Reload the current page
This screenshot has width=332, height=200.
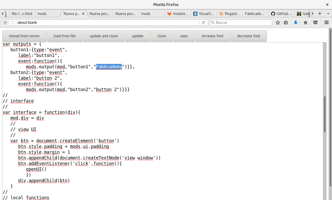[x=204, y=23]
